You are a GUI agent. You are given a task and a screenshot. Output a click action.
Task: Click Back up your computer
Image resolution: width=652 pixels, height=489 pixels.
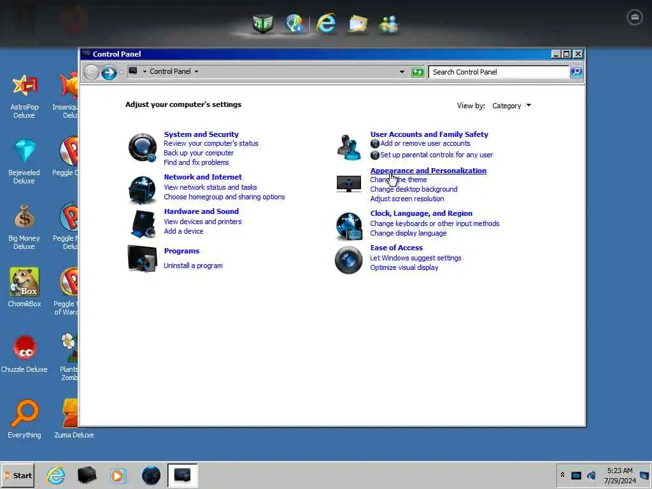199,153
